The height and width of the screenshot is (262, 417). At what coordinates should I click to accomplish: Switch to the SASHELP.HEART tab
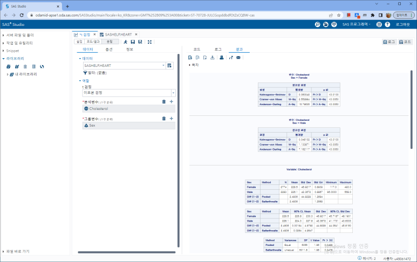pyautogui.click(x=118, y=35)
